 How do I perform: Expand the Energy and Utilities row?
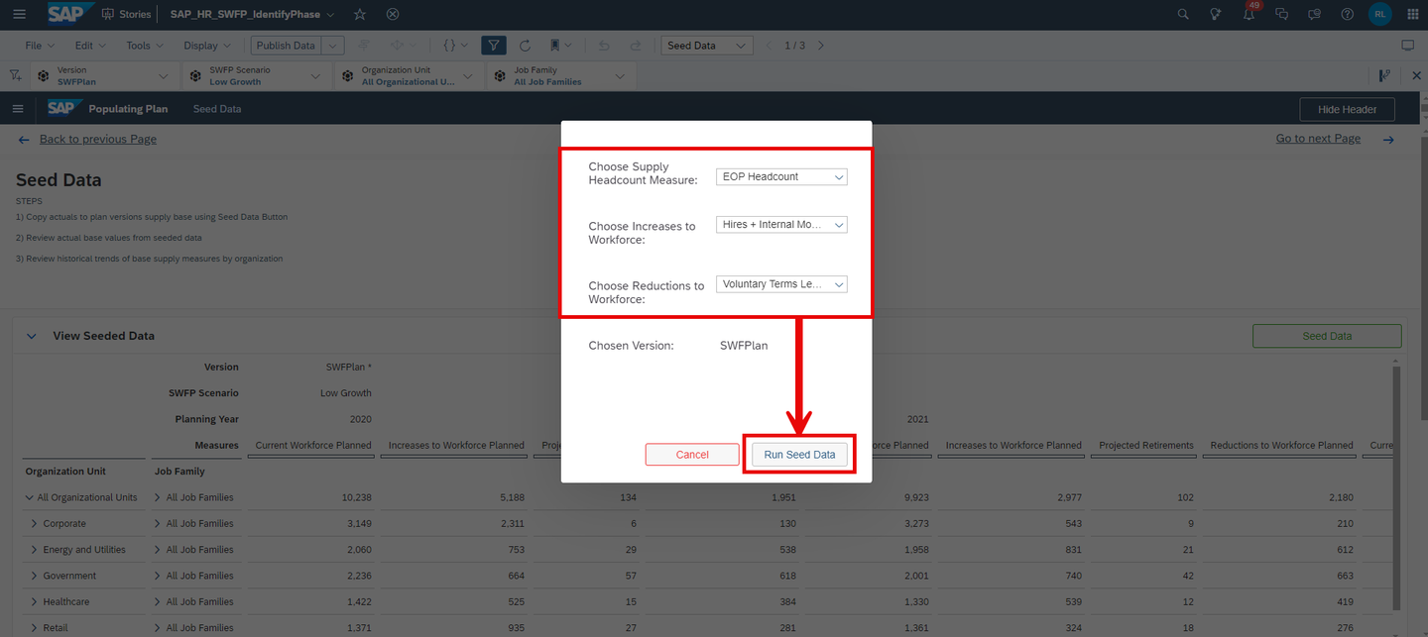tap(35, 549)
